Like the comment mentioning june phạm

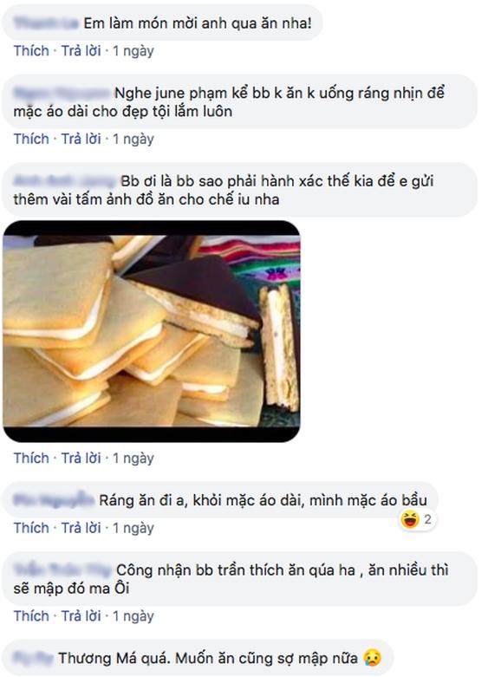[x=31, y=139]
